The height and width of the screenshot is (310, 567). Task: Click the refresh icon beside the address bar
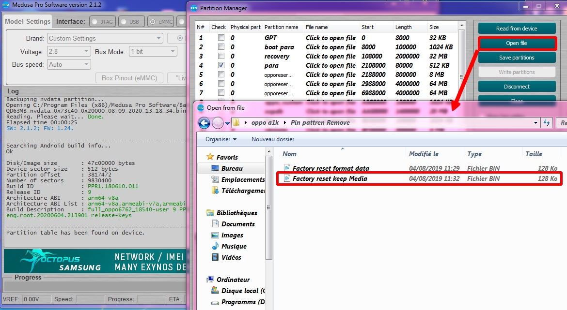[x=547, y=123]
